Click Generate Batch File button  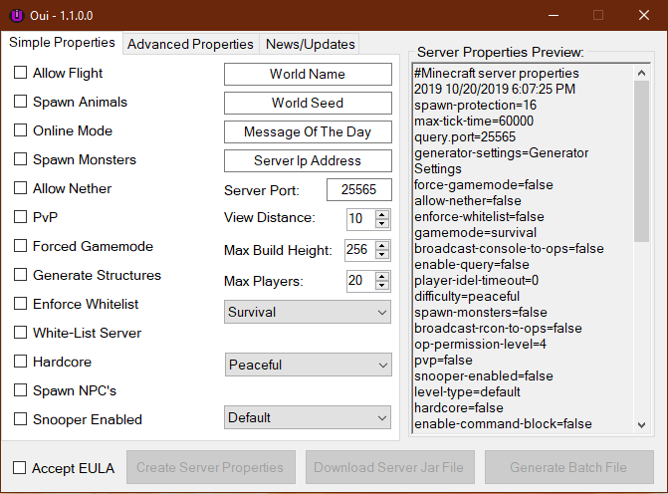click(x=569, y=467)
